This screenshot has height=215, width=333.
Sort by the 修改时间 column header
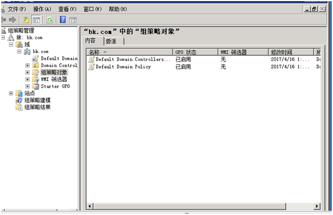(x=291, y=52)
